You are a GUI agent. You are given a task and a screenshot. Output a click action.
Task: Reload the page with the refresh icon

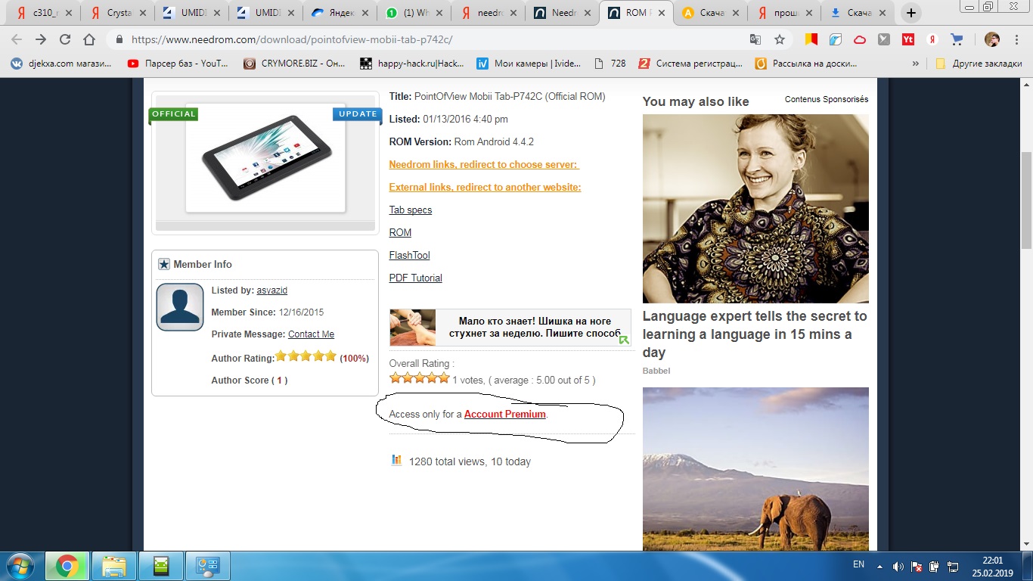coord(65,39)
